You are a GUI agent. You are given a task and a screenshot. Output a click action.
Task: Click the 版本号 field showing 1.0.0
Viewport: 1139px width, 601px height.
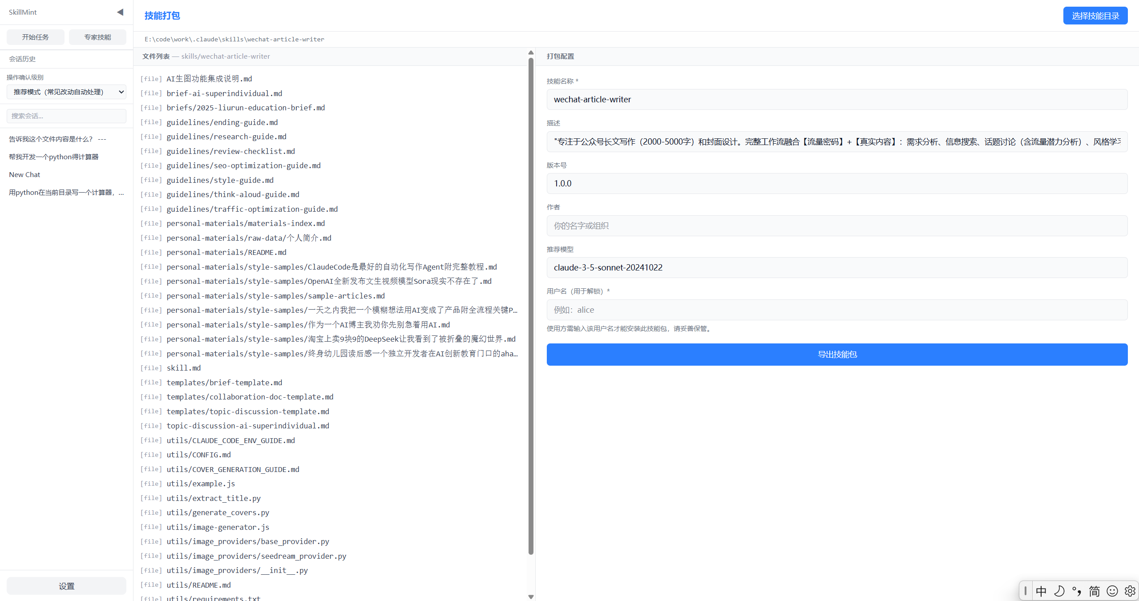click(x=837, y=183)
